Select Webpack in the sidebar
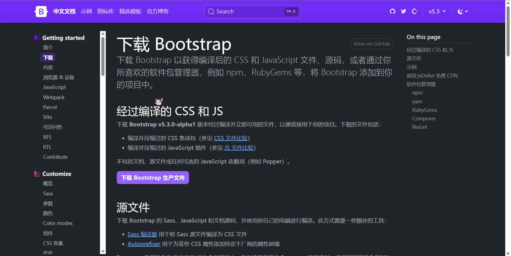 click(54, 97)
